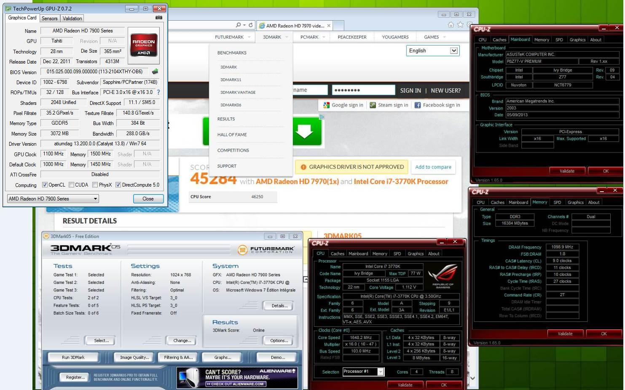Screen dimensions: 625x390
Task: Click NEW USER? link
Action: coord(445,91)
